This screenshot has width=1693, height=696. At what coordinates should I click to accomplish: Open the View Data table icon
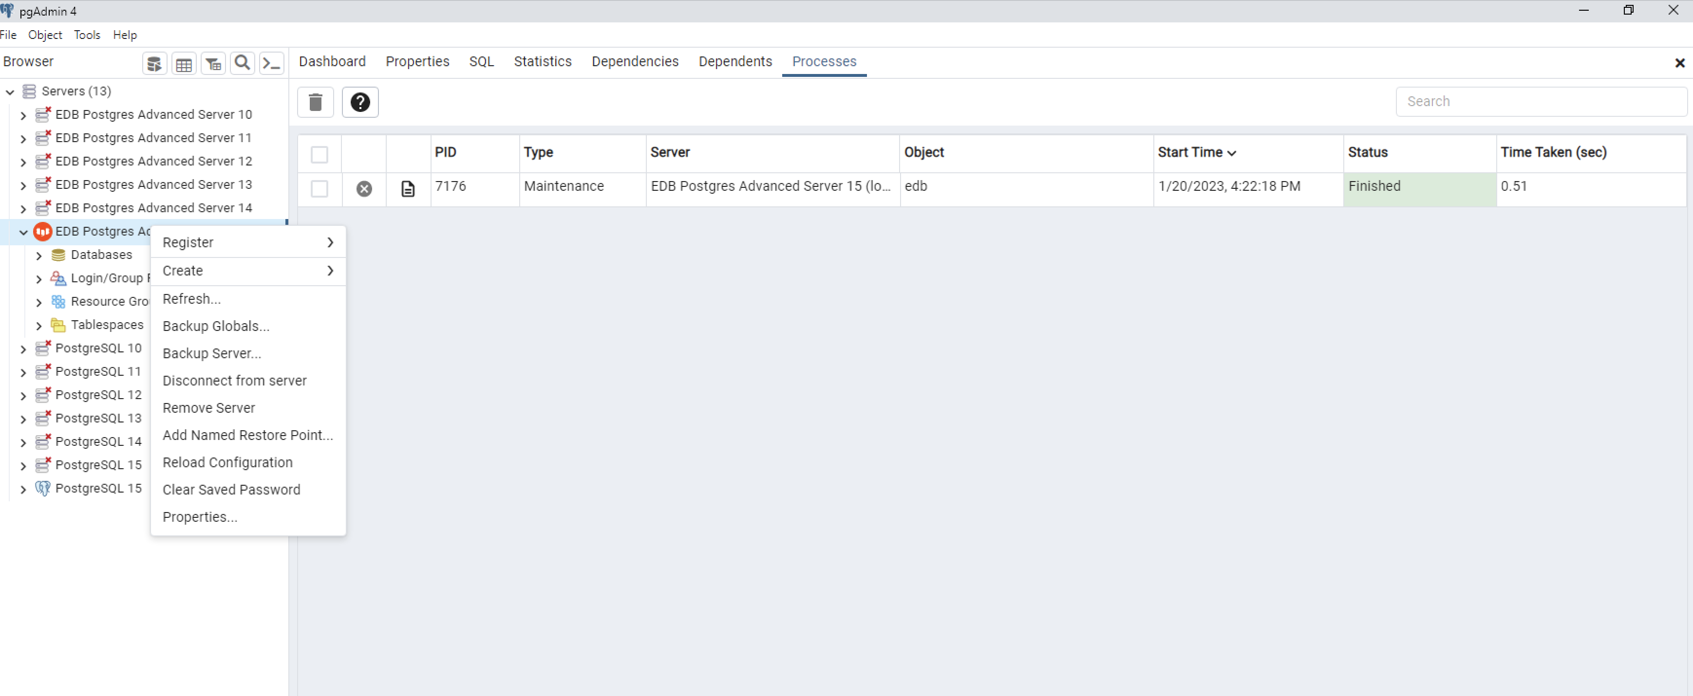(184, 64)
